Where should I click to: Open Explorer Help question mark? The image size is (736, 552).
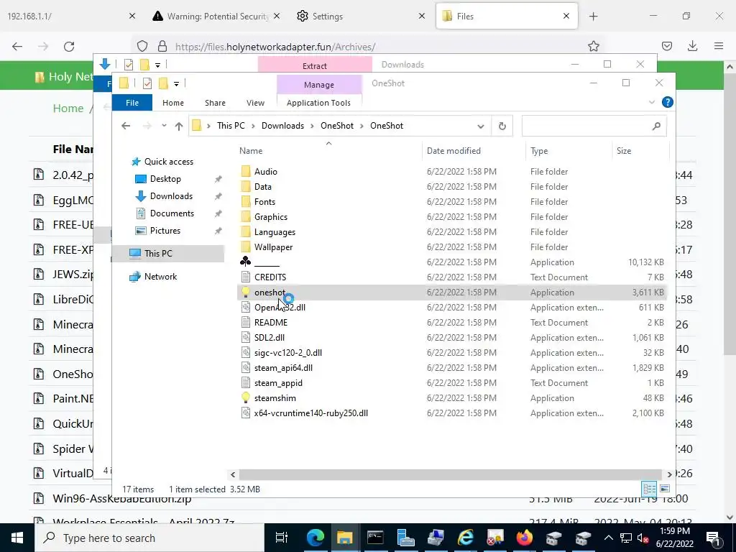[667, 102]
